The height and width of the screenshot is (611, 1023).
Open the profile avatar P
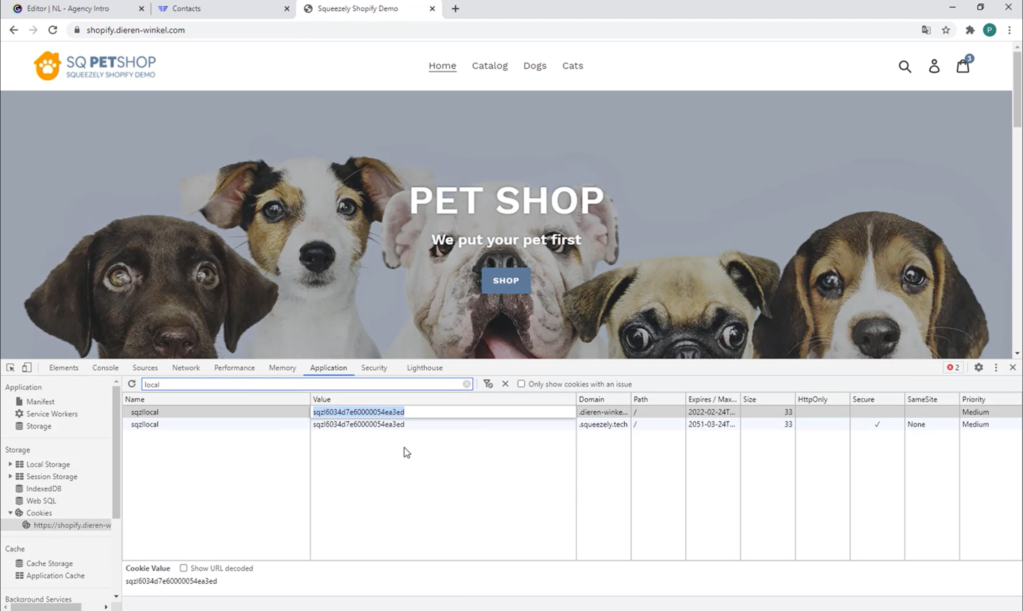[989, 30]
